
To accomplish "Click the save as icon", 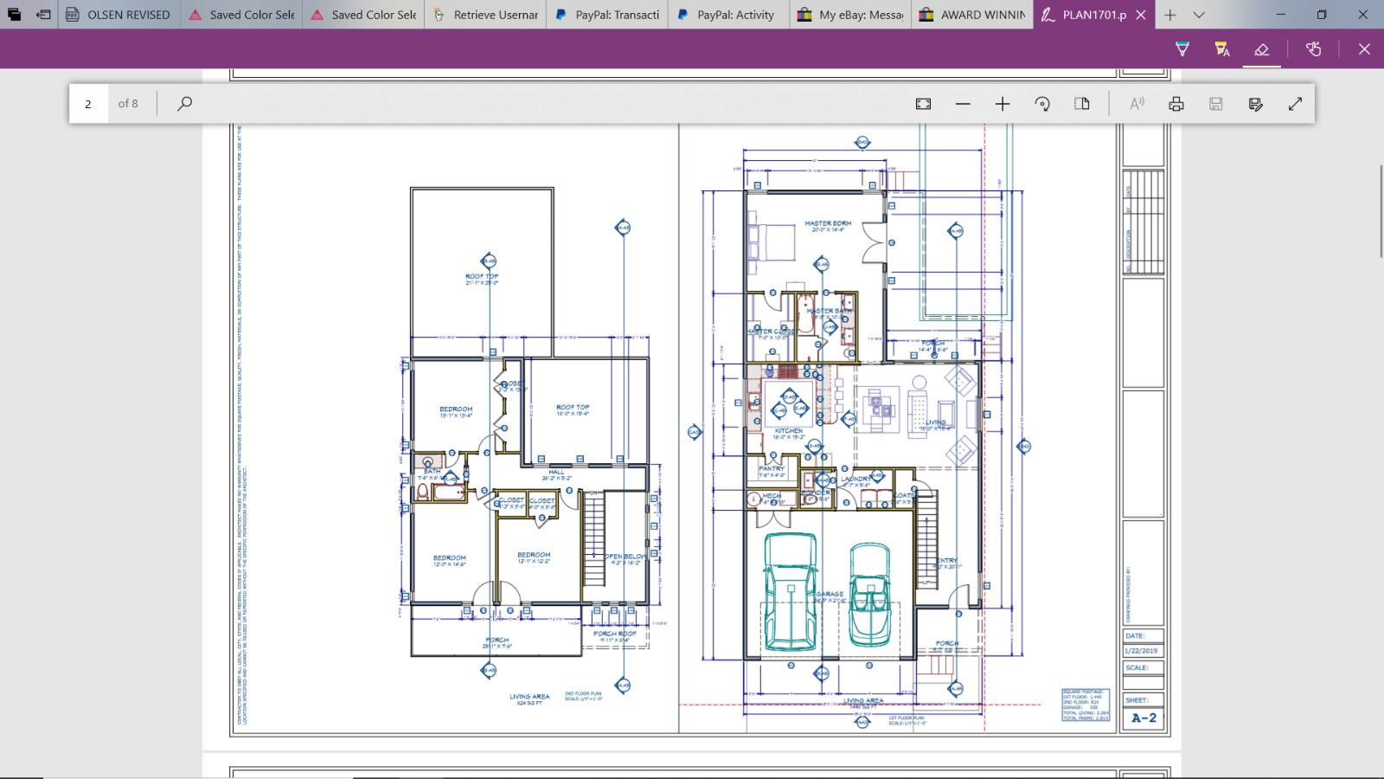I will 1256,104.
